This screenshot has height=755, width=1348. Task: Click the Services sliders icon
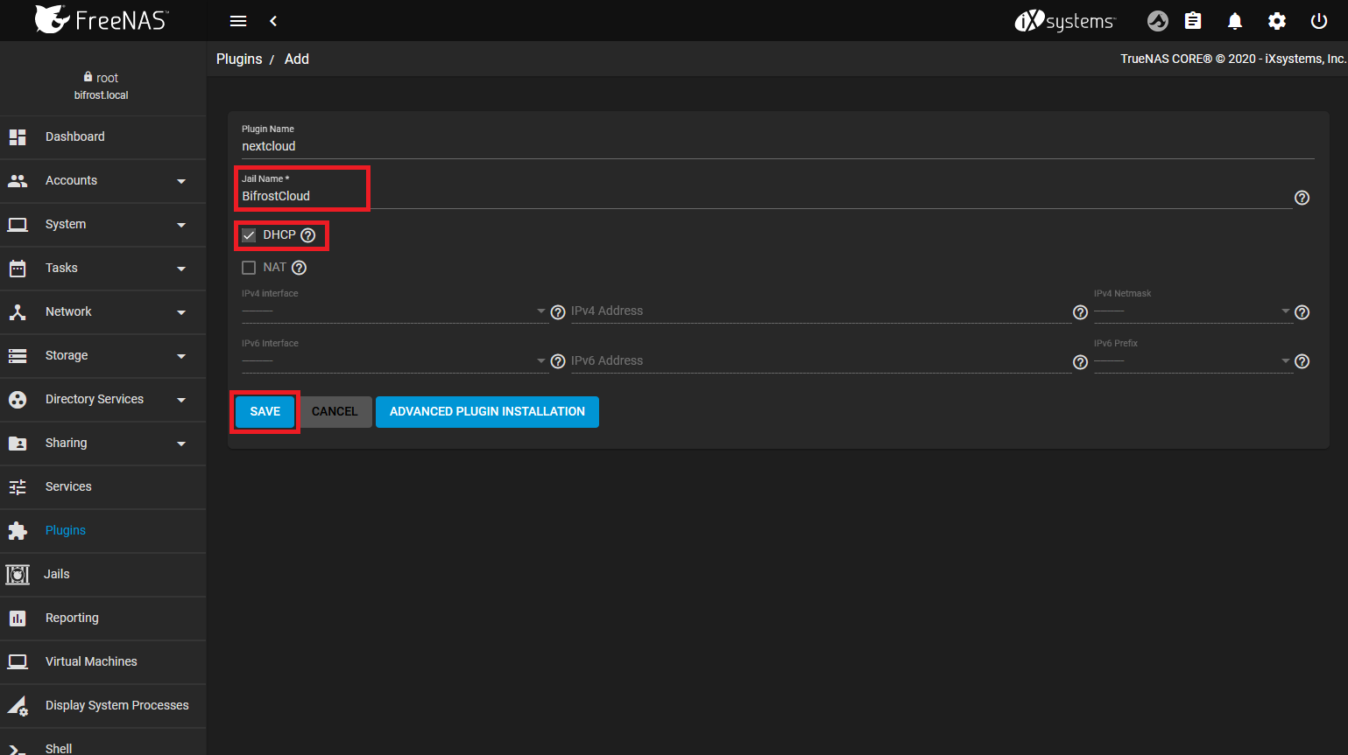[18, 486]
